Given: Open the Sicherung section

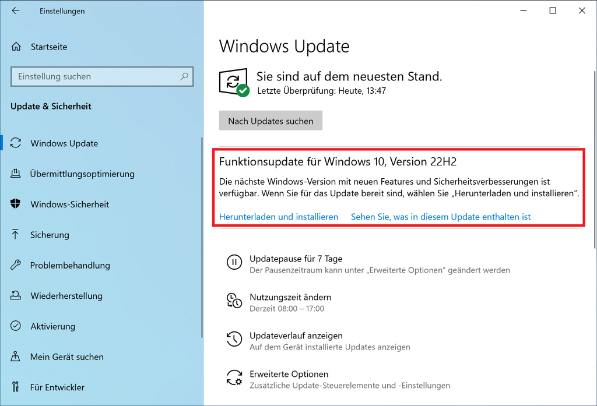Looking at the screenshot, I should pos(50,235).
